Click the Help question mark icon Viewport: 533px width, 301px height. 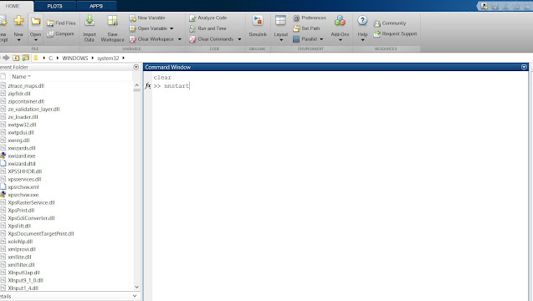(362, 21)
